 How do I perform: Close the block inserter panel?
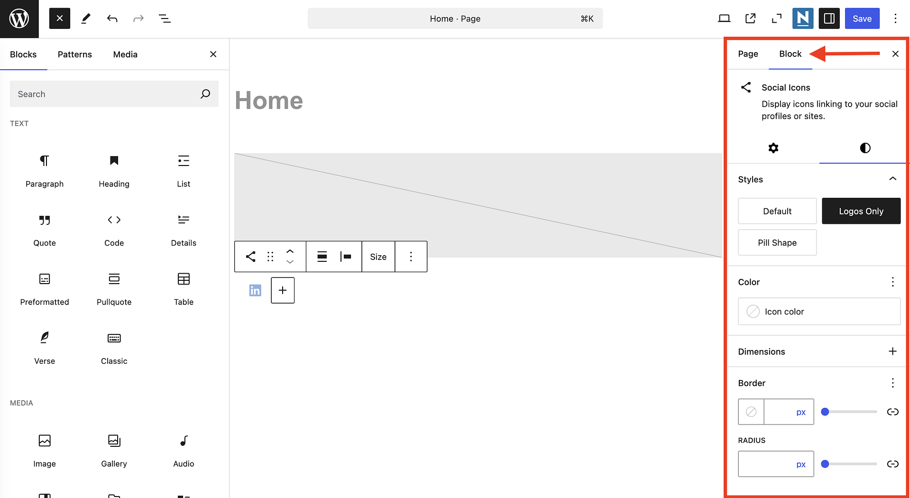(213, 54)
